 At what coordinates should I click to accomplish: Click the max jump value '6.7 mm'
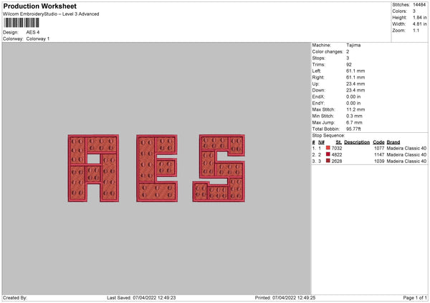pos(354,122)
